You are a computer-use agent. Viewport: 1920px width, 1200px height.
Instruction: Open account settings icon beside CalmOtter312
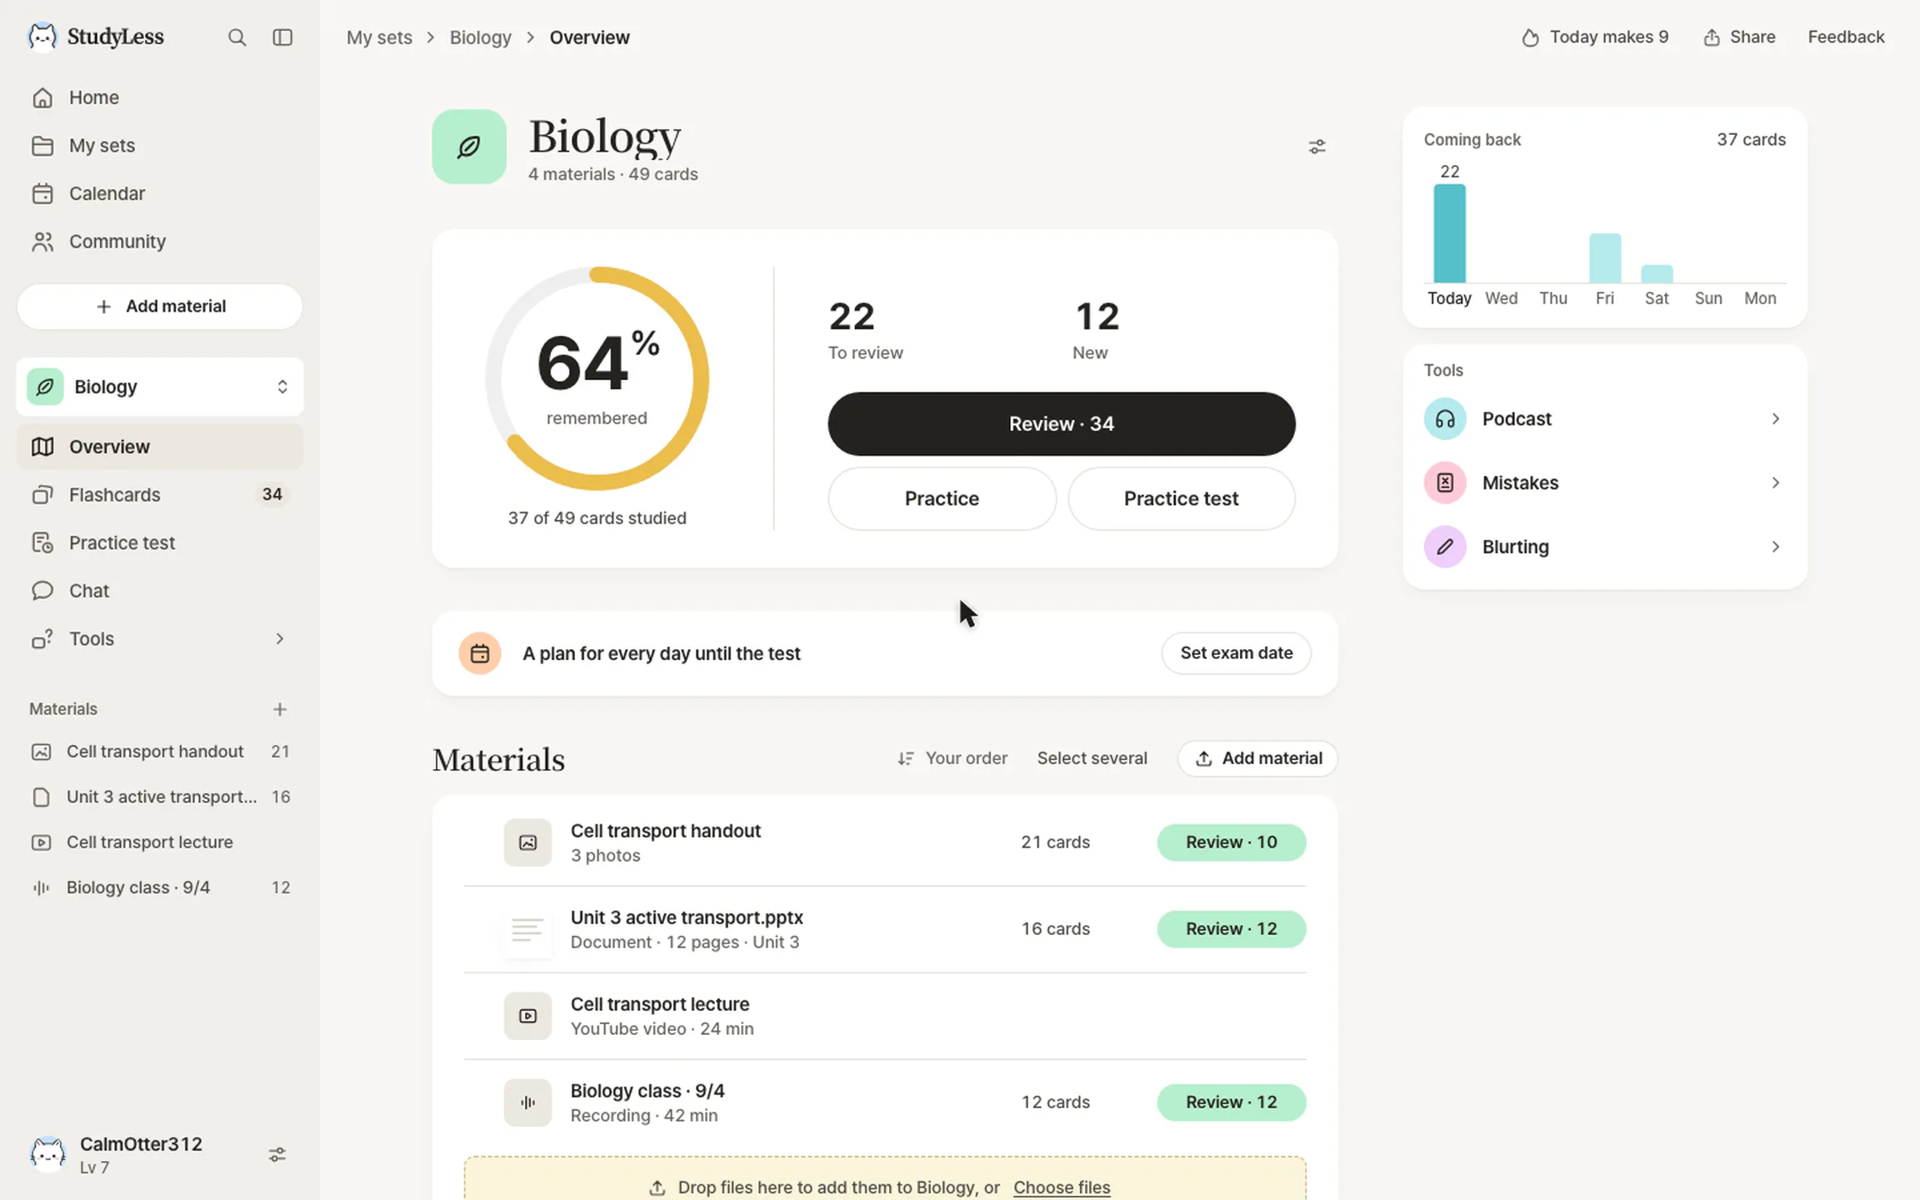(x=277, y=1154)
